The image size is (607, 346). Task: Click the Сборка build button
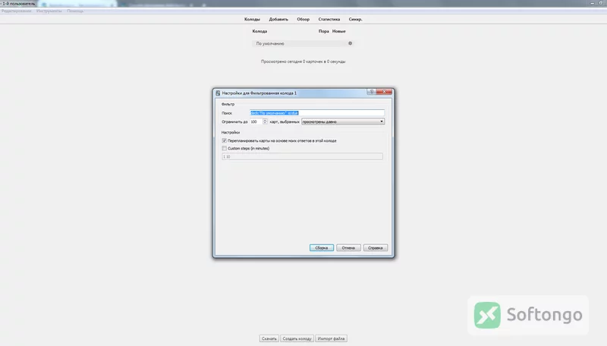tap(321, 247)
